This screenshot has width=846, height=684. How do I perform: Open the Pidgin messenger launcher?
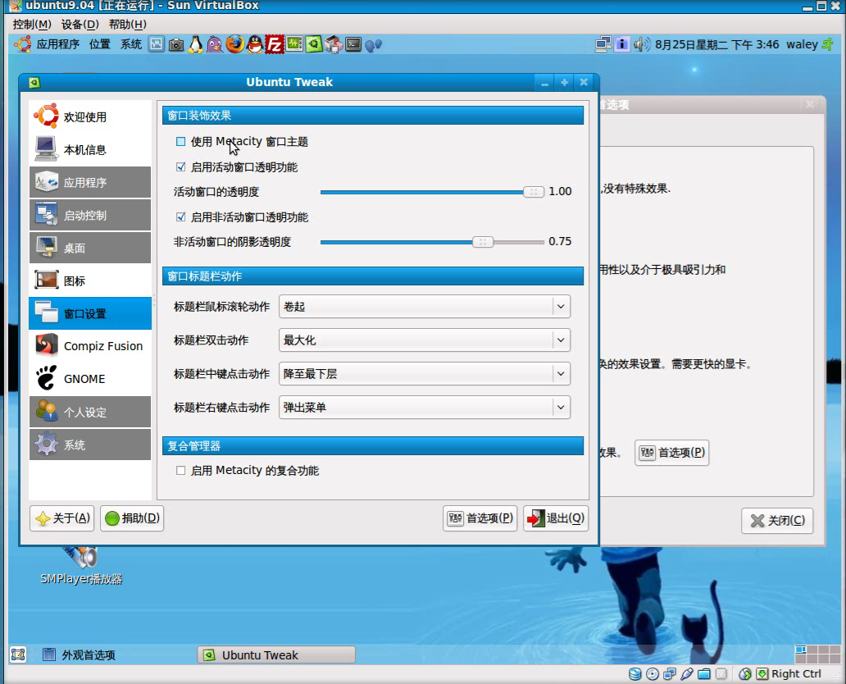pyautogui.click(x=215, y=44)
